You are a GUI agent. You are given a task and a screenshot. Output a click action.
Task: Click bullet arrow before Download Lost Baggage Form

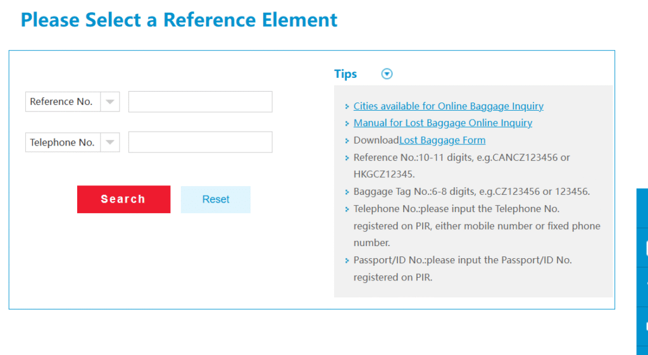347,141
